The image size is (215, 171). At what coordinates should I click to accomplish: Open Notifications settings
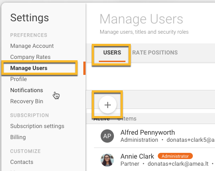[x=27, y=90]
